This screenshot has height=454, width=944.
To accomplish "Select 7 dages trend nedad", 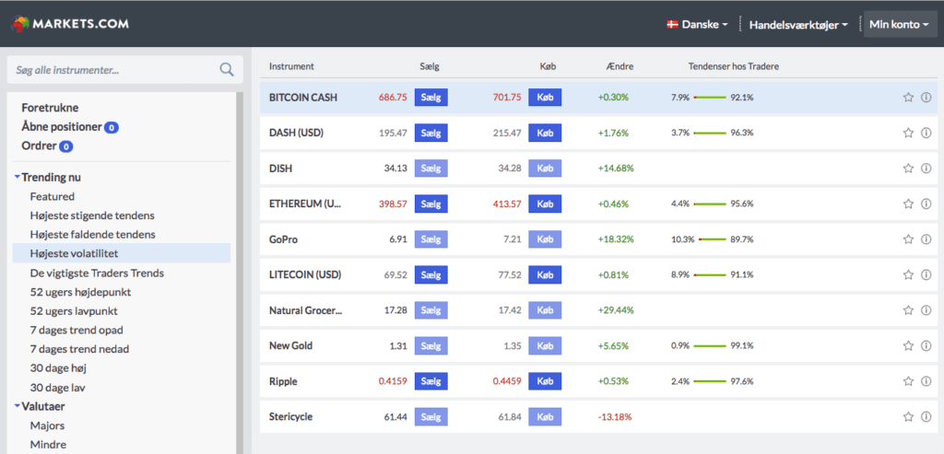I will (79, 349).
